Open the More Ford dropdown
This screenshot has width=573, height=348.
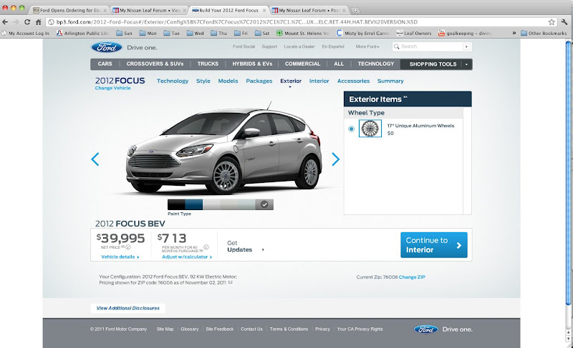click(x=367, y=46)
